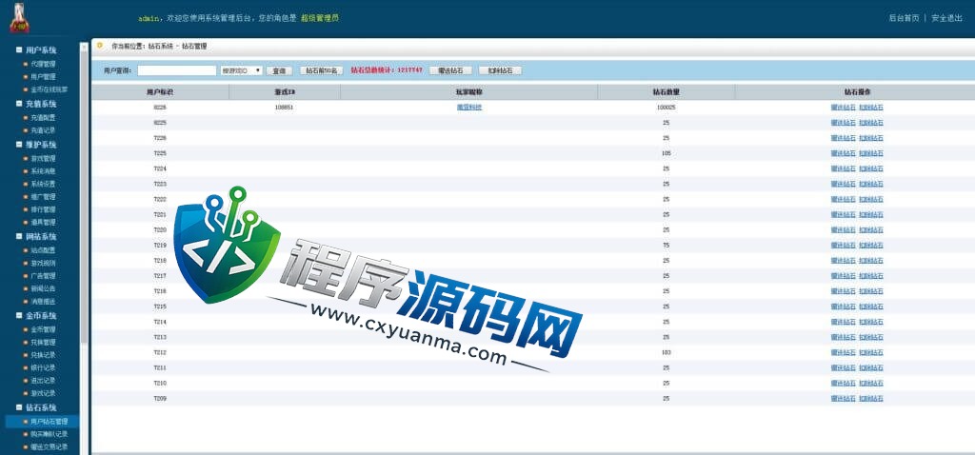This screenshot has width=975, height=455.
Task: Click the site logo in top-left corner
Action: (19, 18)
